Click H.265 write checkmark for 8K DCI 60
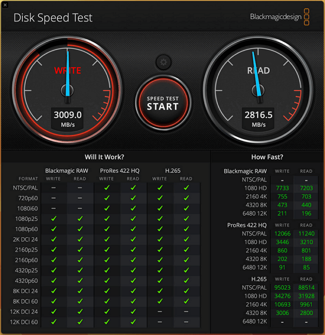Screen dimensions: 325x335 pos(160,301)
